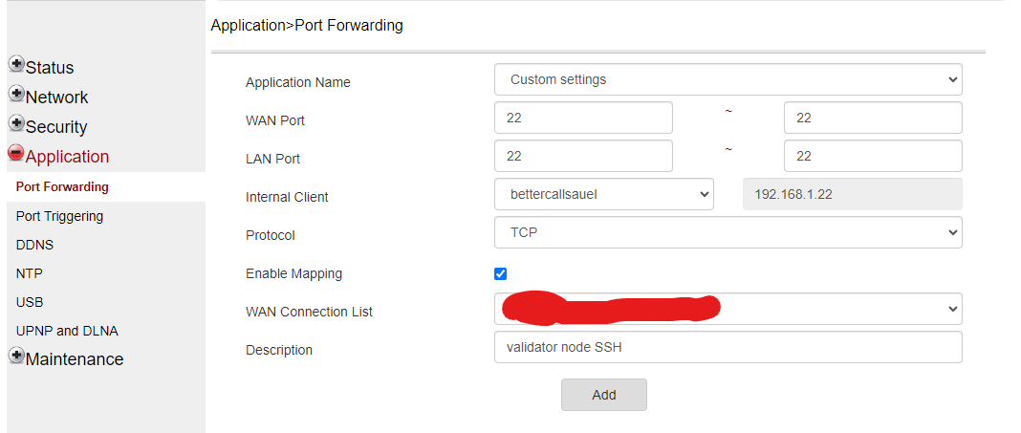This screenshot has width=1021, height=433.
Task: Expand the Security section plus icon
Action: click(x=16, y=124)
